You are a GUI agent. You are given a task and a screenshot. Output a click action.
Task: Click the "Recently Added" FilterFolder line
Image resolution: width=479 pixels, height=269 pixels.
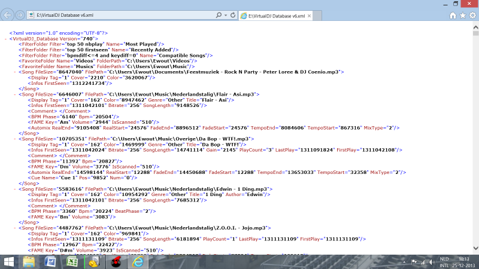(98, 50)
